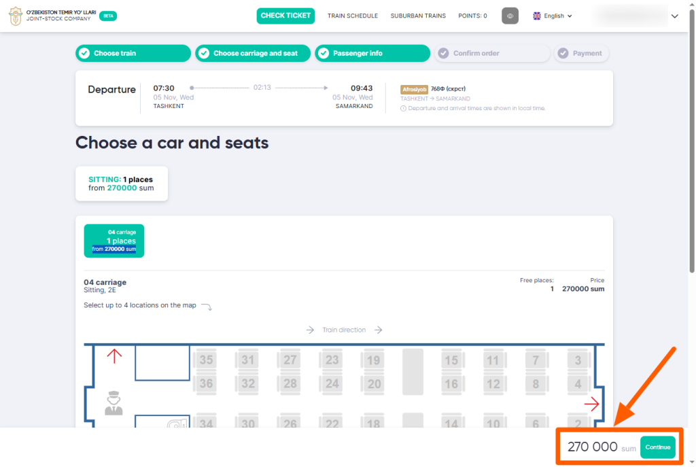
Task: Toggle the accessibility eye icon
Action: (x=510, y=16)
